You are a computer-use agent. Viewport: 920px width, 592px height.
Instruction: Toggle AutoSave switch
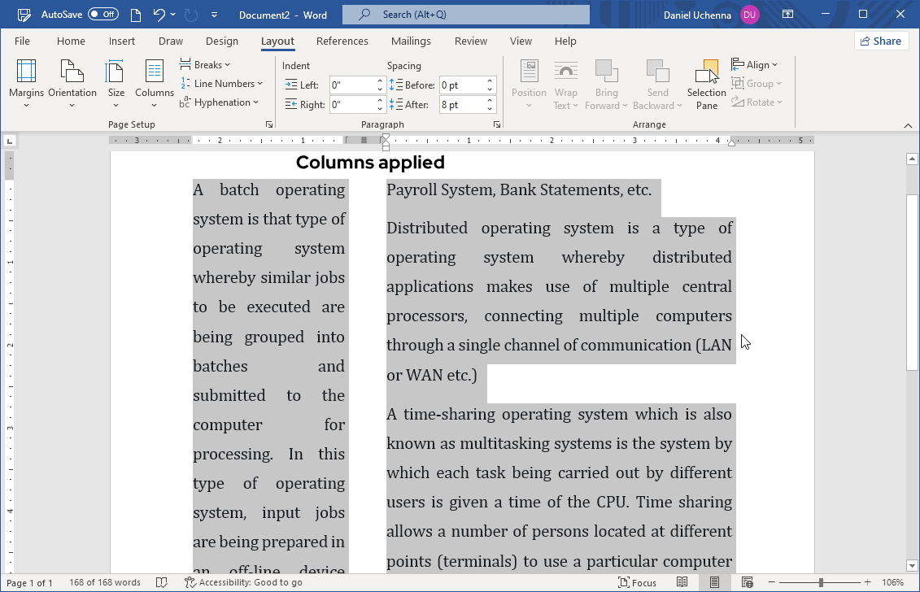pos(103,15)
